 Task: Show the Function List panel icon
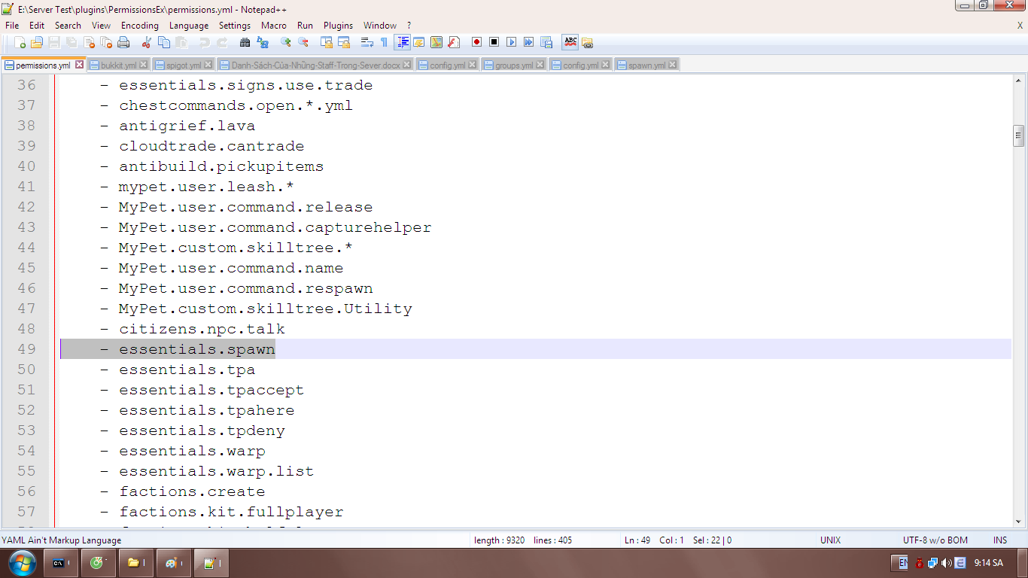click(454, 42)
